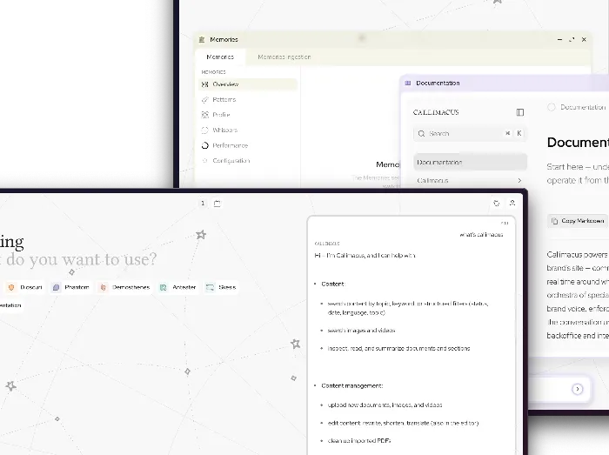Click "inspect, read, and summarize documents" bullet
This screenshot has height=455, width=609.
398,348
